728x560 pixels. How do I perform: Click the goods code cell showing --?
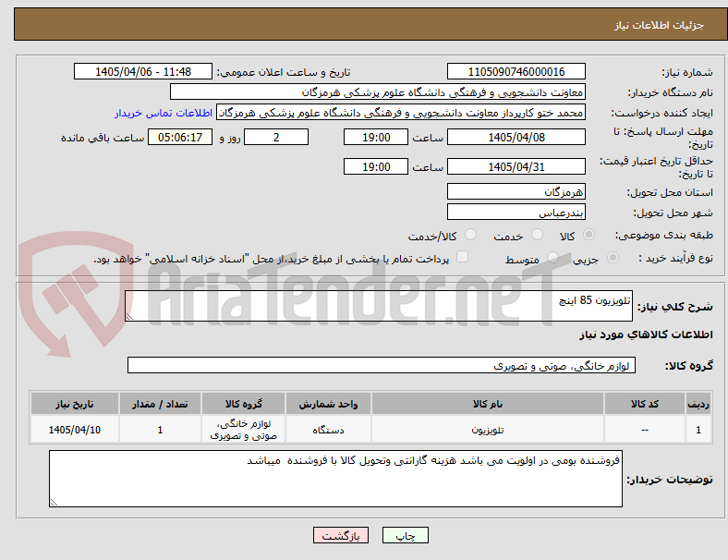pyautogui.click(x=645, y=430)
